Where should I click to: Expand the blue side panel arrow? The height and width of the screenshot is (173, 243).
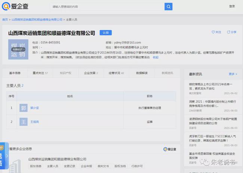[7, 156]
